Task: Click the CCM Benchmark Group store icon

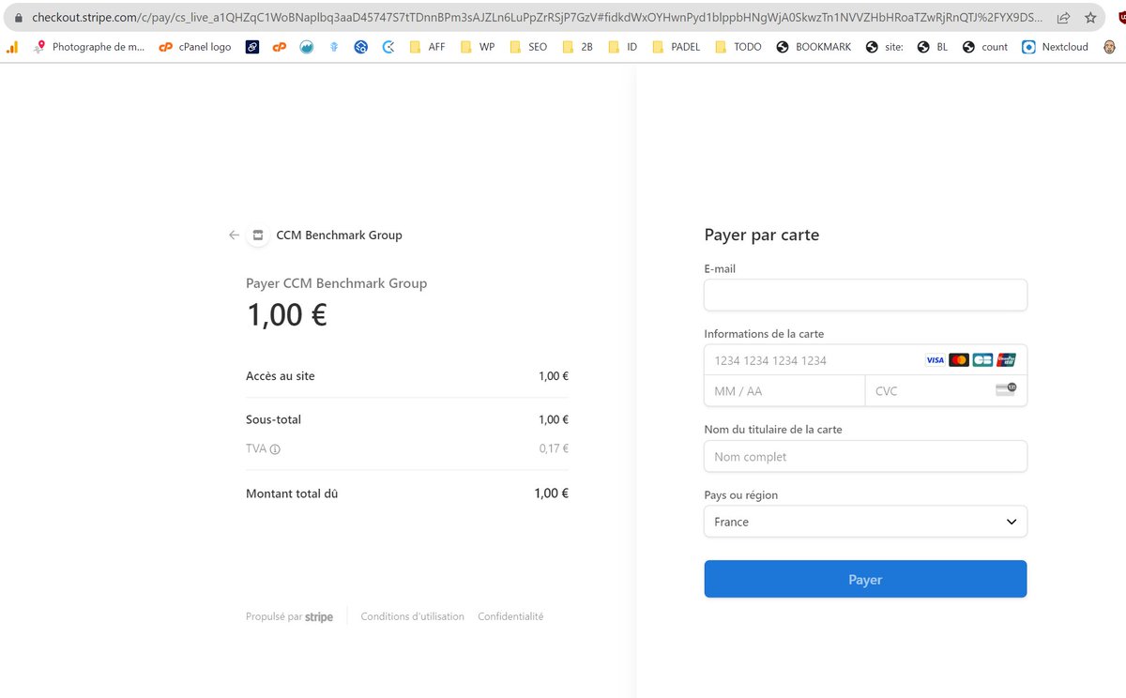Action: pos(258,235)
